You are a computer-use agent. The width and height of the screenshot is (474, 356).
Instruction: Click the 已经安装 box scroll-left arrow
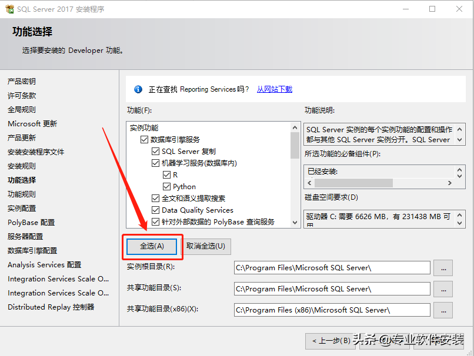pos(309,183)
